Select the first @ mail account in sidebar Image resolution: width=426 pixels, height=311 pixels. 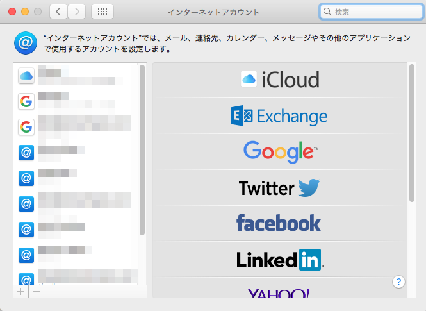[x=77, y=152]
